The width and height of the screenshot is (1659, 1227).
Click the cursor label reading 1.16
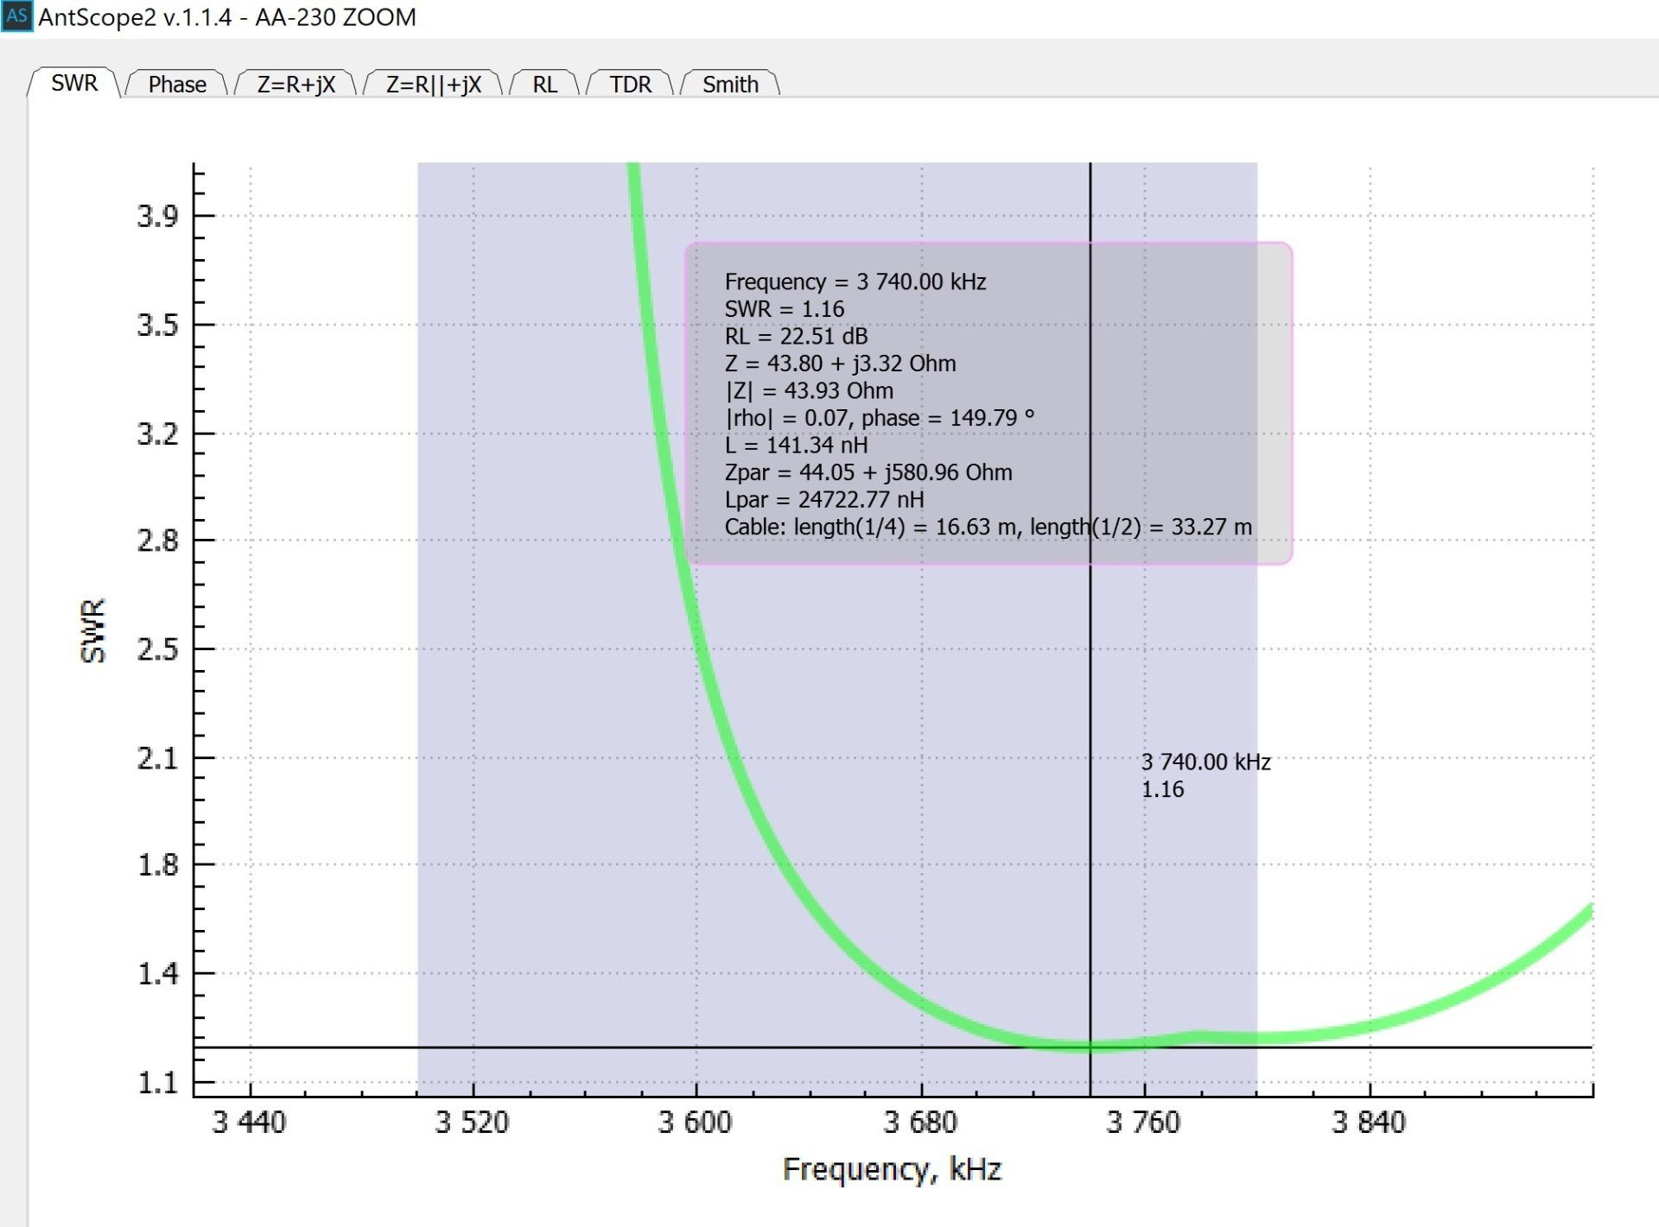coord(1162,789)
